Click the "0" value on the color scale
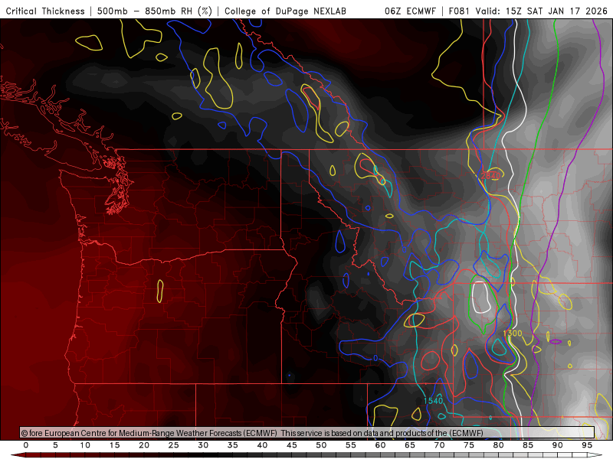The height and width of the screenshot is (459, 613). click(x=26, y=445)
